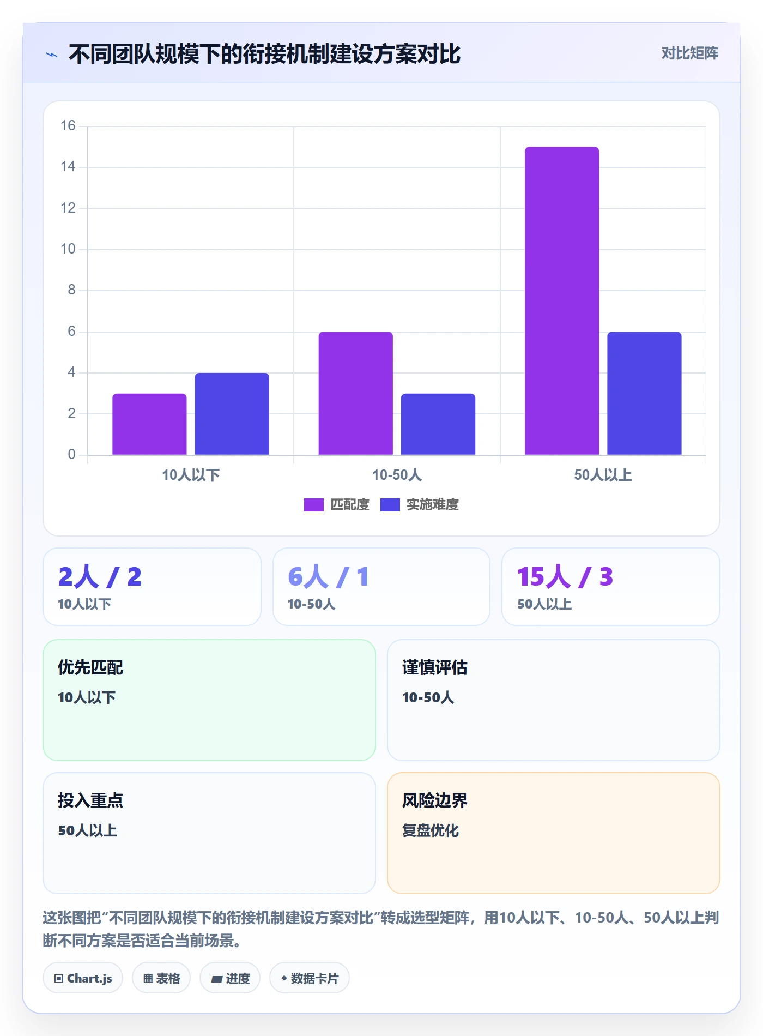The width and height of the screenshot is (763, 1036).
Task: Open the 对比矩阵 label in the header
Action: [689, 53]
